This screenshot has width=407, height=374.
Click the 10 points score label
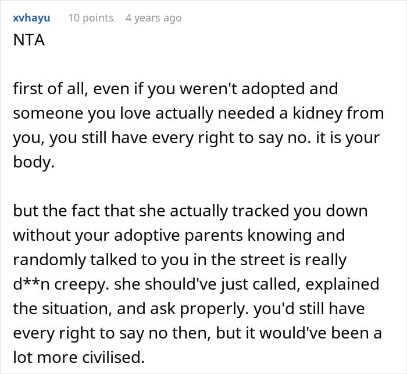click(x=91, y=17)
